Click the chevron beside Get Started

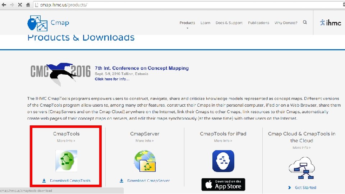tap(290, 188)
